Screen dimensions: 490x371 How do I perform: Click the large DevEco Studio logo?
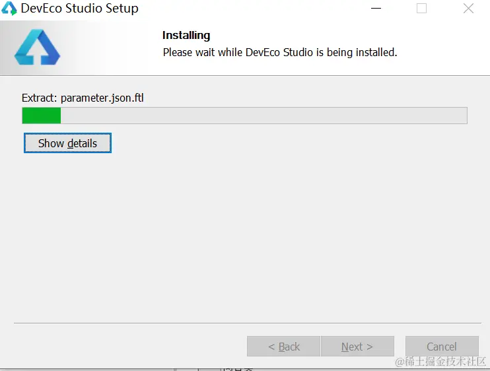[37, 47]
